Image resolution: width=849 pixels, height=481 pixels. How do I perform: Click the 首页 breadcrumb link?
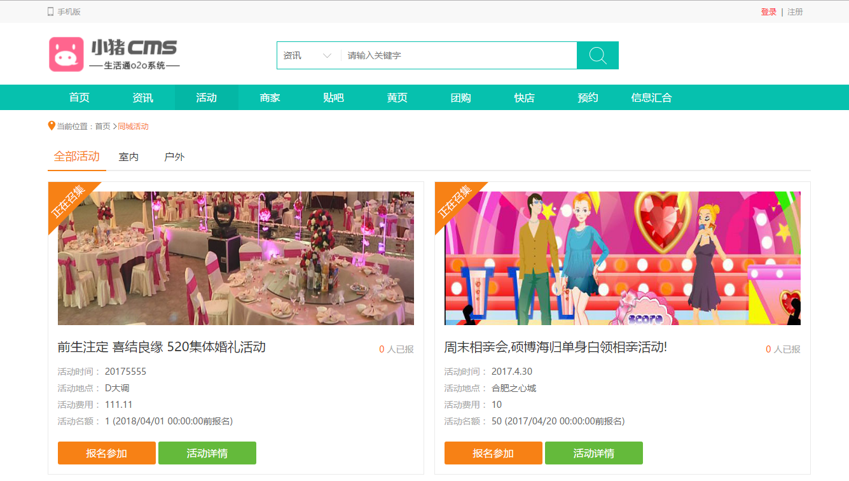(x=102, y=127)
